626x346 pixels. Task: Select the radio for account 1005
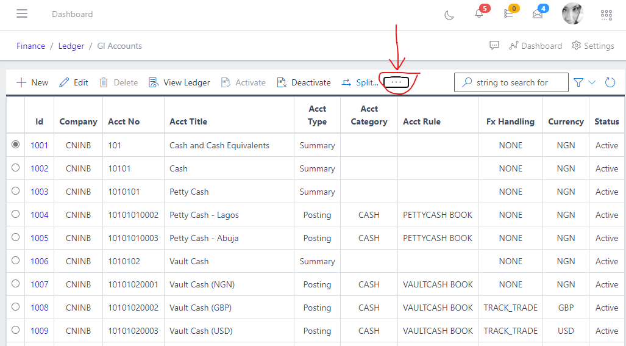(x=16, y=237)
